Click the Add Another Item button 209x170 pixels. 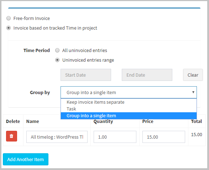point(26,159)
